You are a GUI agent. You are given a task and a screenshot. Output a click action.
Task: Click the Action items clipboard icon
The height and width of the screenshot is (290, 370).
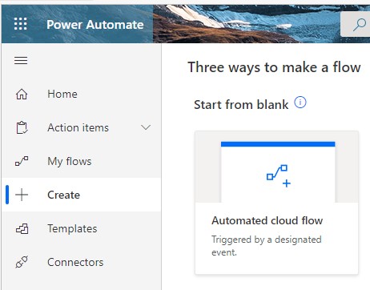[22, 127]
